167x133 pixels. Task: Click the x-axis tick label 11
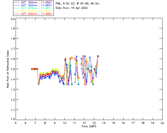(74, 123)
